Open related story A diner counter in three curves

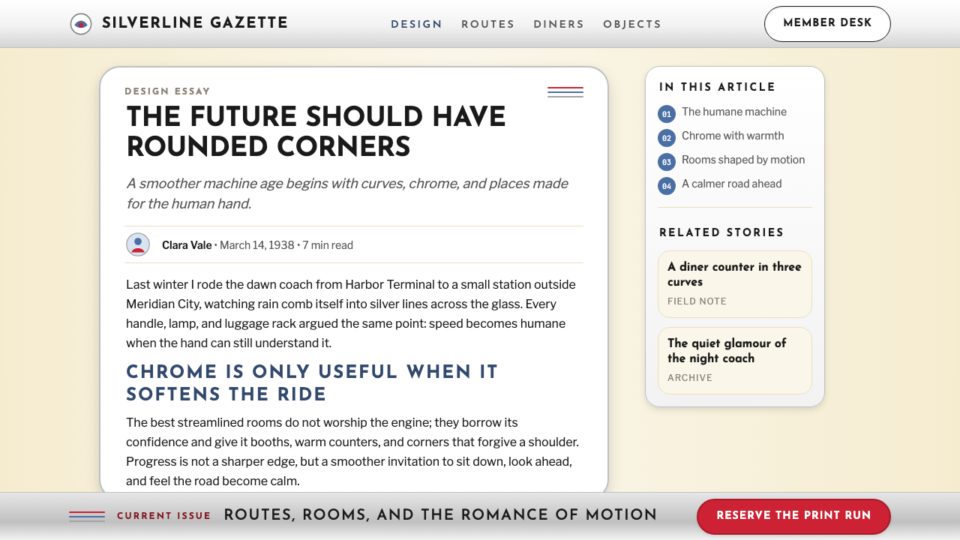click(735, 284)
